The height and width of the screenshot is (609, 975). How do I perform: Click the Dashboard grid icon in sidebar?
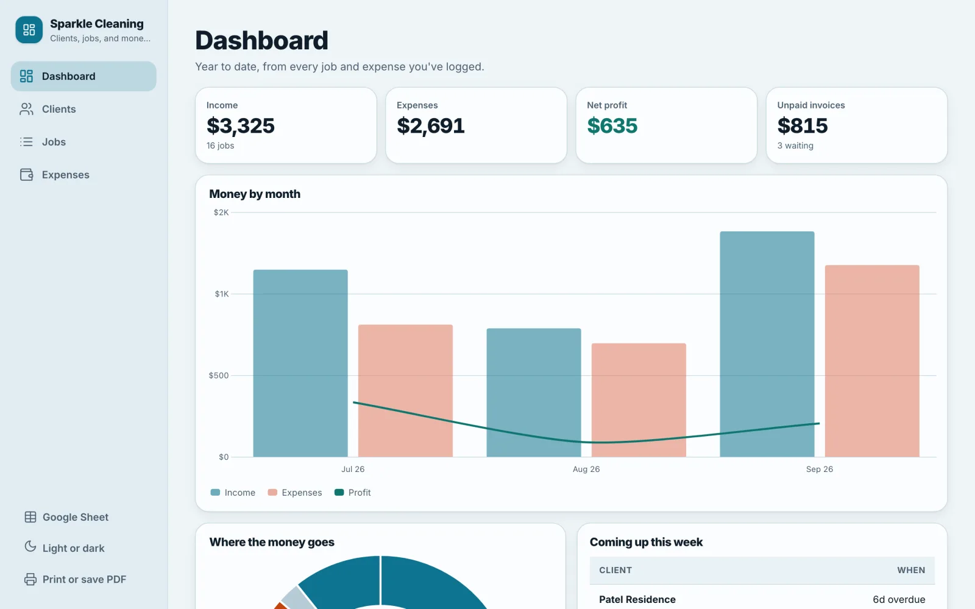[x=26, y=76]
